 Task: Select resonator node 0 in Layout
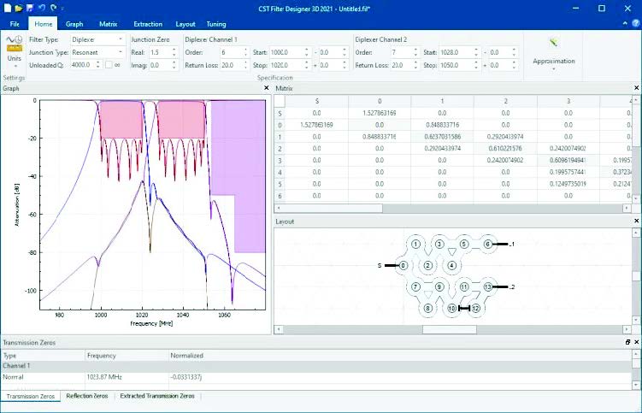pyautogui.click(x=403, y=265)
